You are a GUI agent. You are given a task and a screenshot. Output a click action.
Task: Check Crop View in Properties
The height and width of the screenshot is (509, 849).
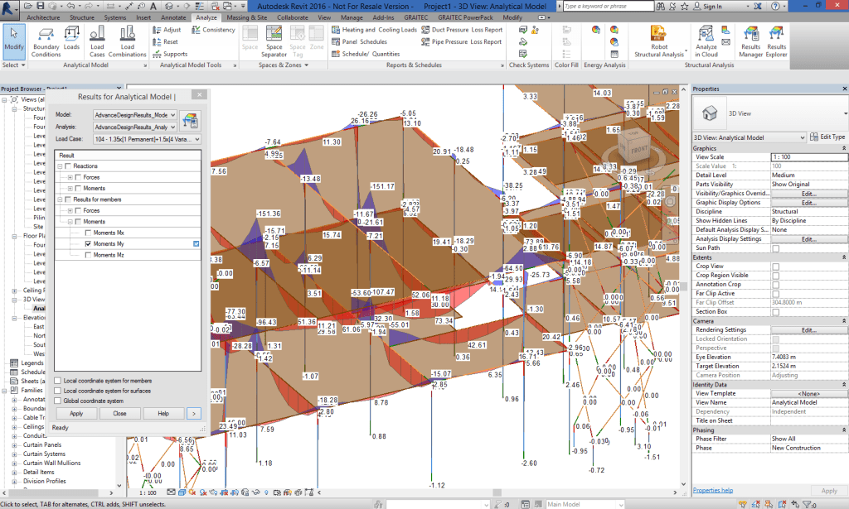[776, 266]
